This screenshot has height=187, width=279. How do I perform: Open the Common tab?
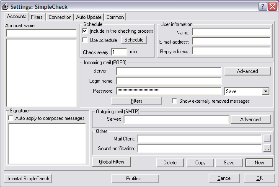coord(115,17)
